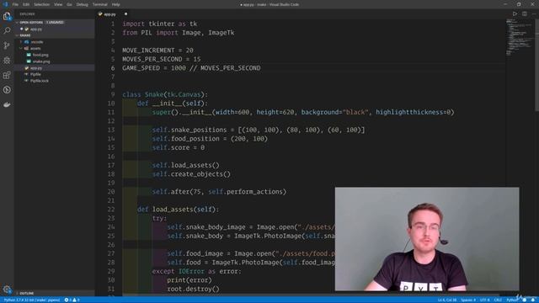This screenshot has width=539, height=303.
Task: Run Python file with the play icon
Action: point(515,14)
